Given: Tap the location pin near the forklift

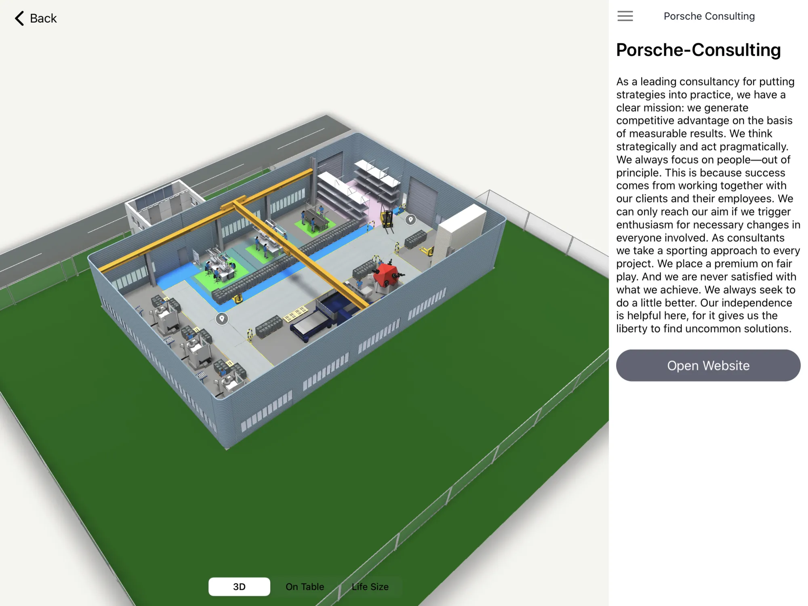Looking at the screenshot, I should 410,219.
